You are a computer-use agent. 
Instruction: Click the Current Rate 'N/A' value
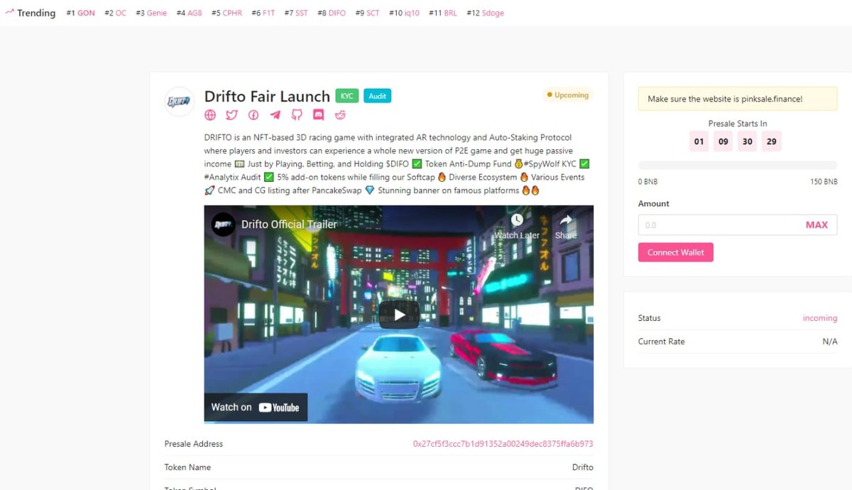830,342
